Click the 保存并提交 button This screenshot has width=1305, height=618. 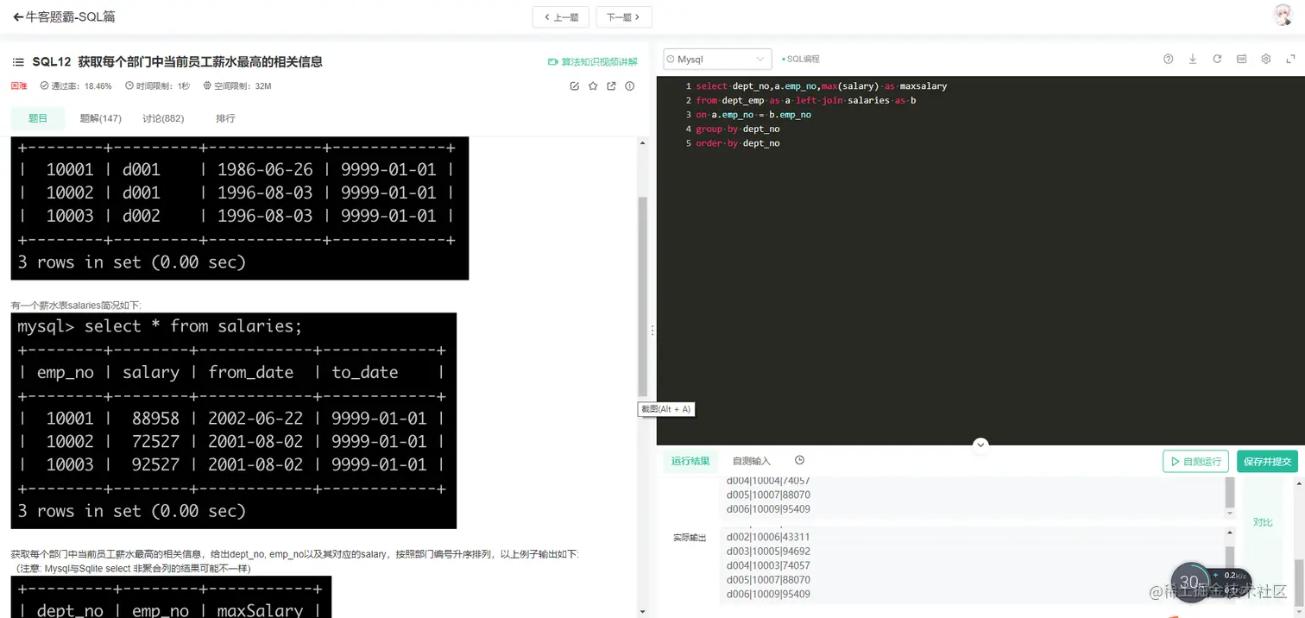tap(1267, 461)
